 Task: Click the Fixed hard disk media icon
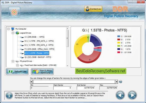[x=22, y=65]
